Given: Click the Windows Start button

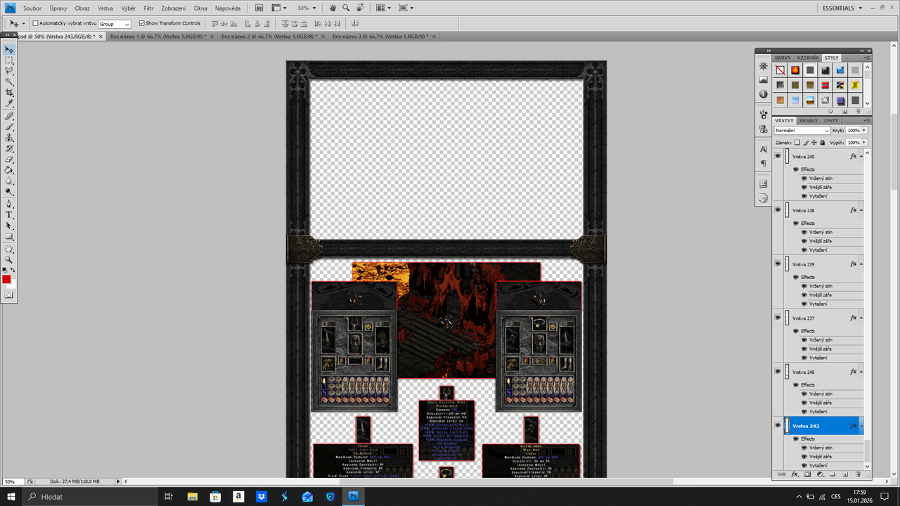Looking at the screenshot, I should (11, 496).
